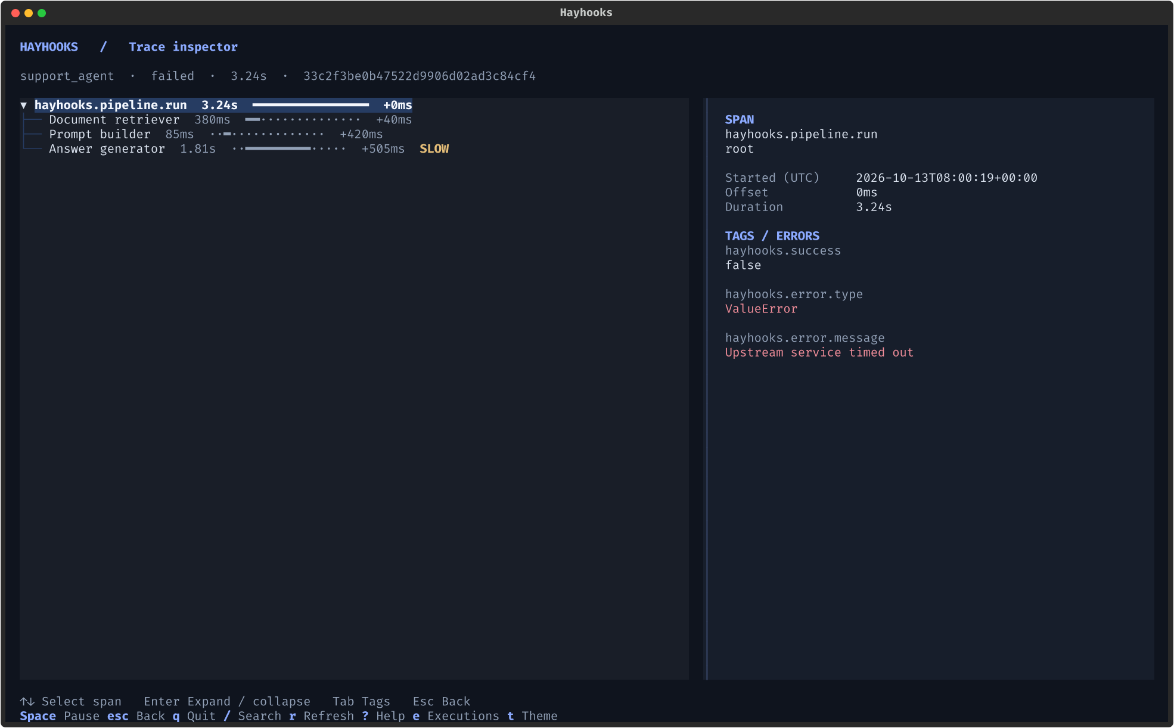Collapse the hayhooks.pipeline.run span triangle
The height and width of the screenshot is (728, 1174).
[x=24, y=106]
